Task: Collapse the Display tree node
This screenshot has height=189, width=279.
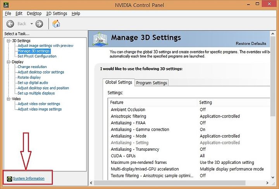Action: point(9,62)
